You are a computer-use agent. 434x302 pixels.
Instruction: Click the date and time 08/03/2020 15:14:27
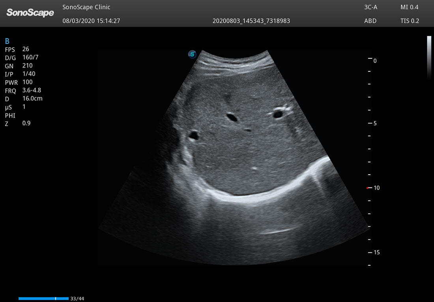(x=92, y=21)
